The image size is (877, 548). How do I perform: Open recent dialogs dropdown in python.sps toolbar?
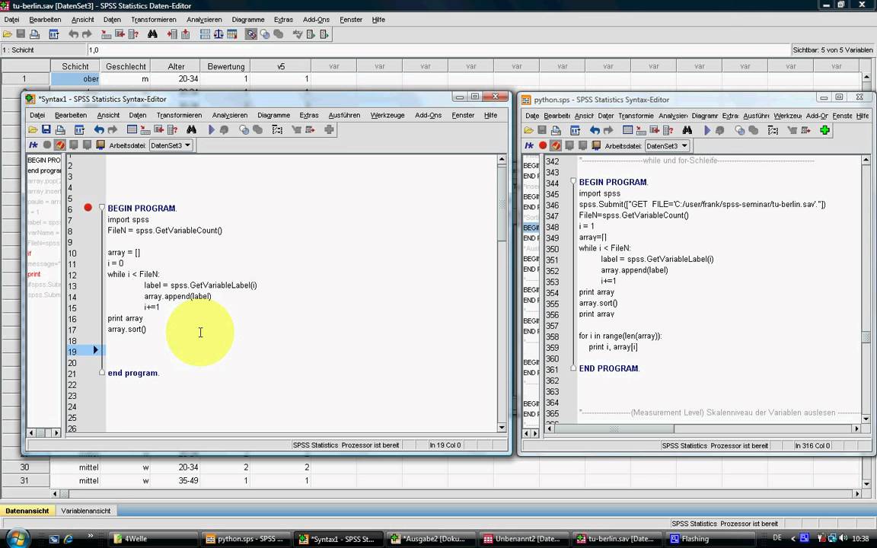(575, 130)
